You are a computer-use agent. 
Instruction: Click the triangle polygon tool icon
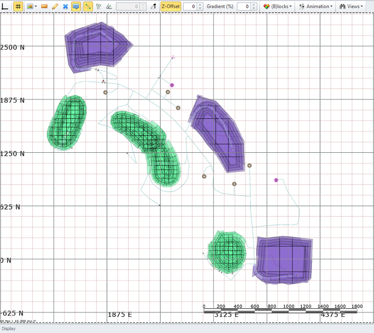point(98,6)
